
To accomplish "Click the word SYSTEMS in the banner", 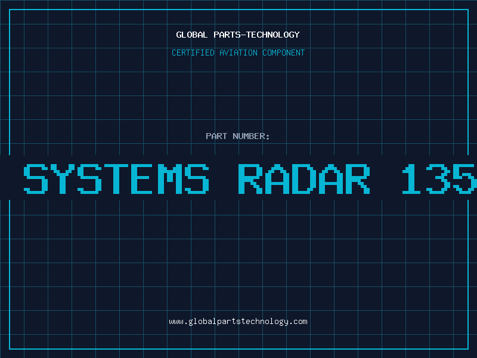I will coord(117,178).
